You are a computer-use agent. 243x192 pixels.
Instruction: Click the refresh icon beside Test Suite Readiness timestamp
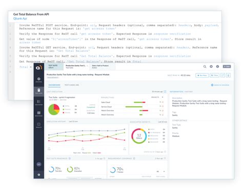pos(104,159)
